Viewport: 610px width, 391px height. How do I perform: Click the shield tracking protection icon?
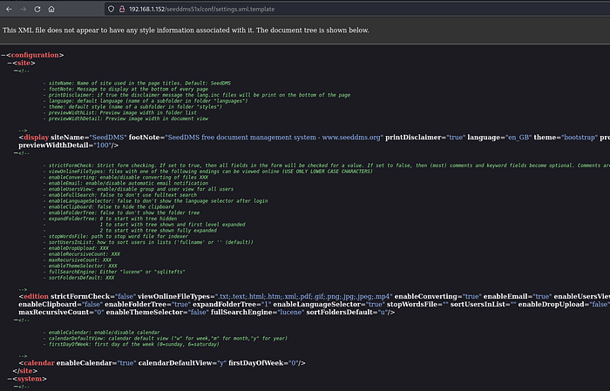(110, 8)
